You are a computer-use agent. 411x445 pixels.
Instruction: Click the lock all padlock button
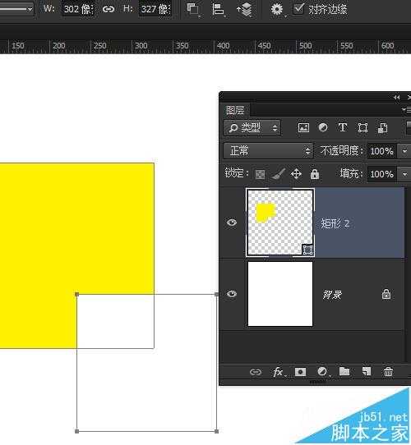[x=315, y=174]
